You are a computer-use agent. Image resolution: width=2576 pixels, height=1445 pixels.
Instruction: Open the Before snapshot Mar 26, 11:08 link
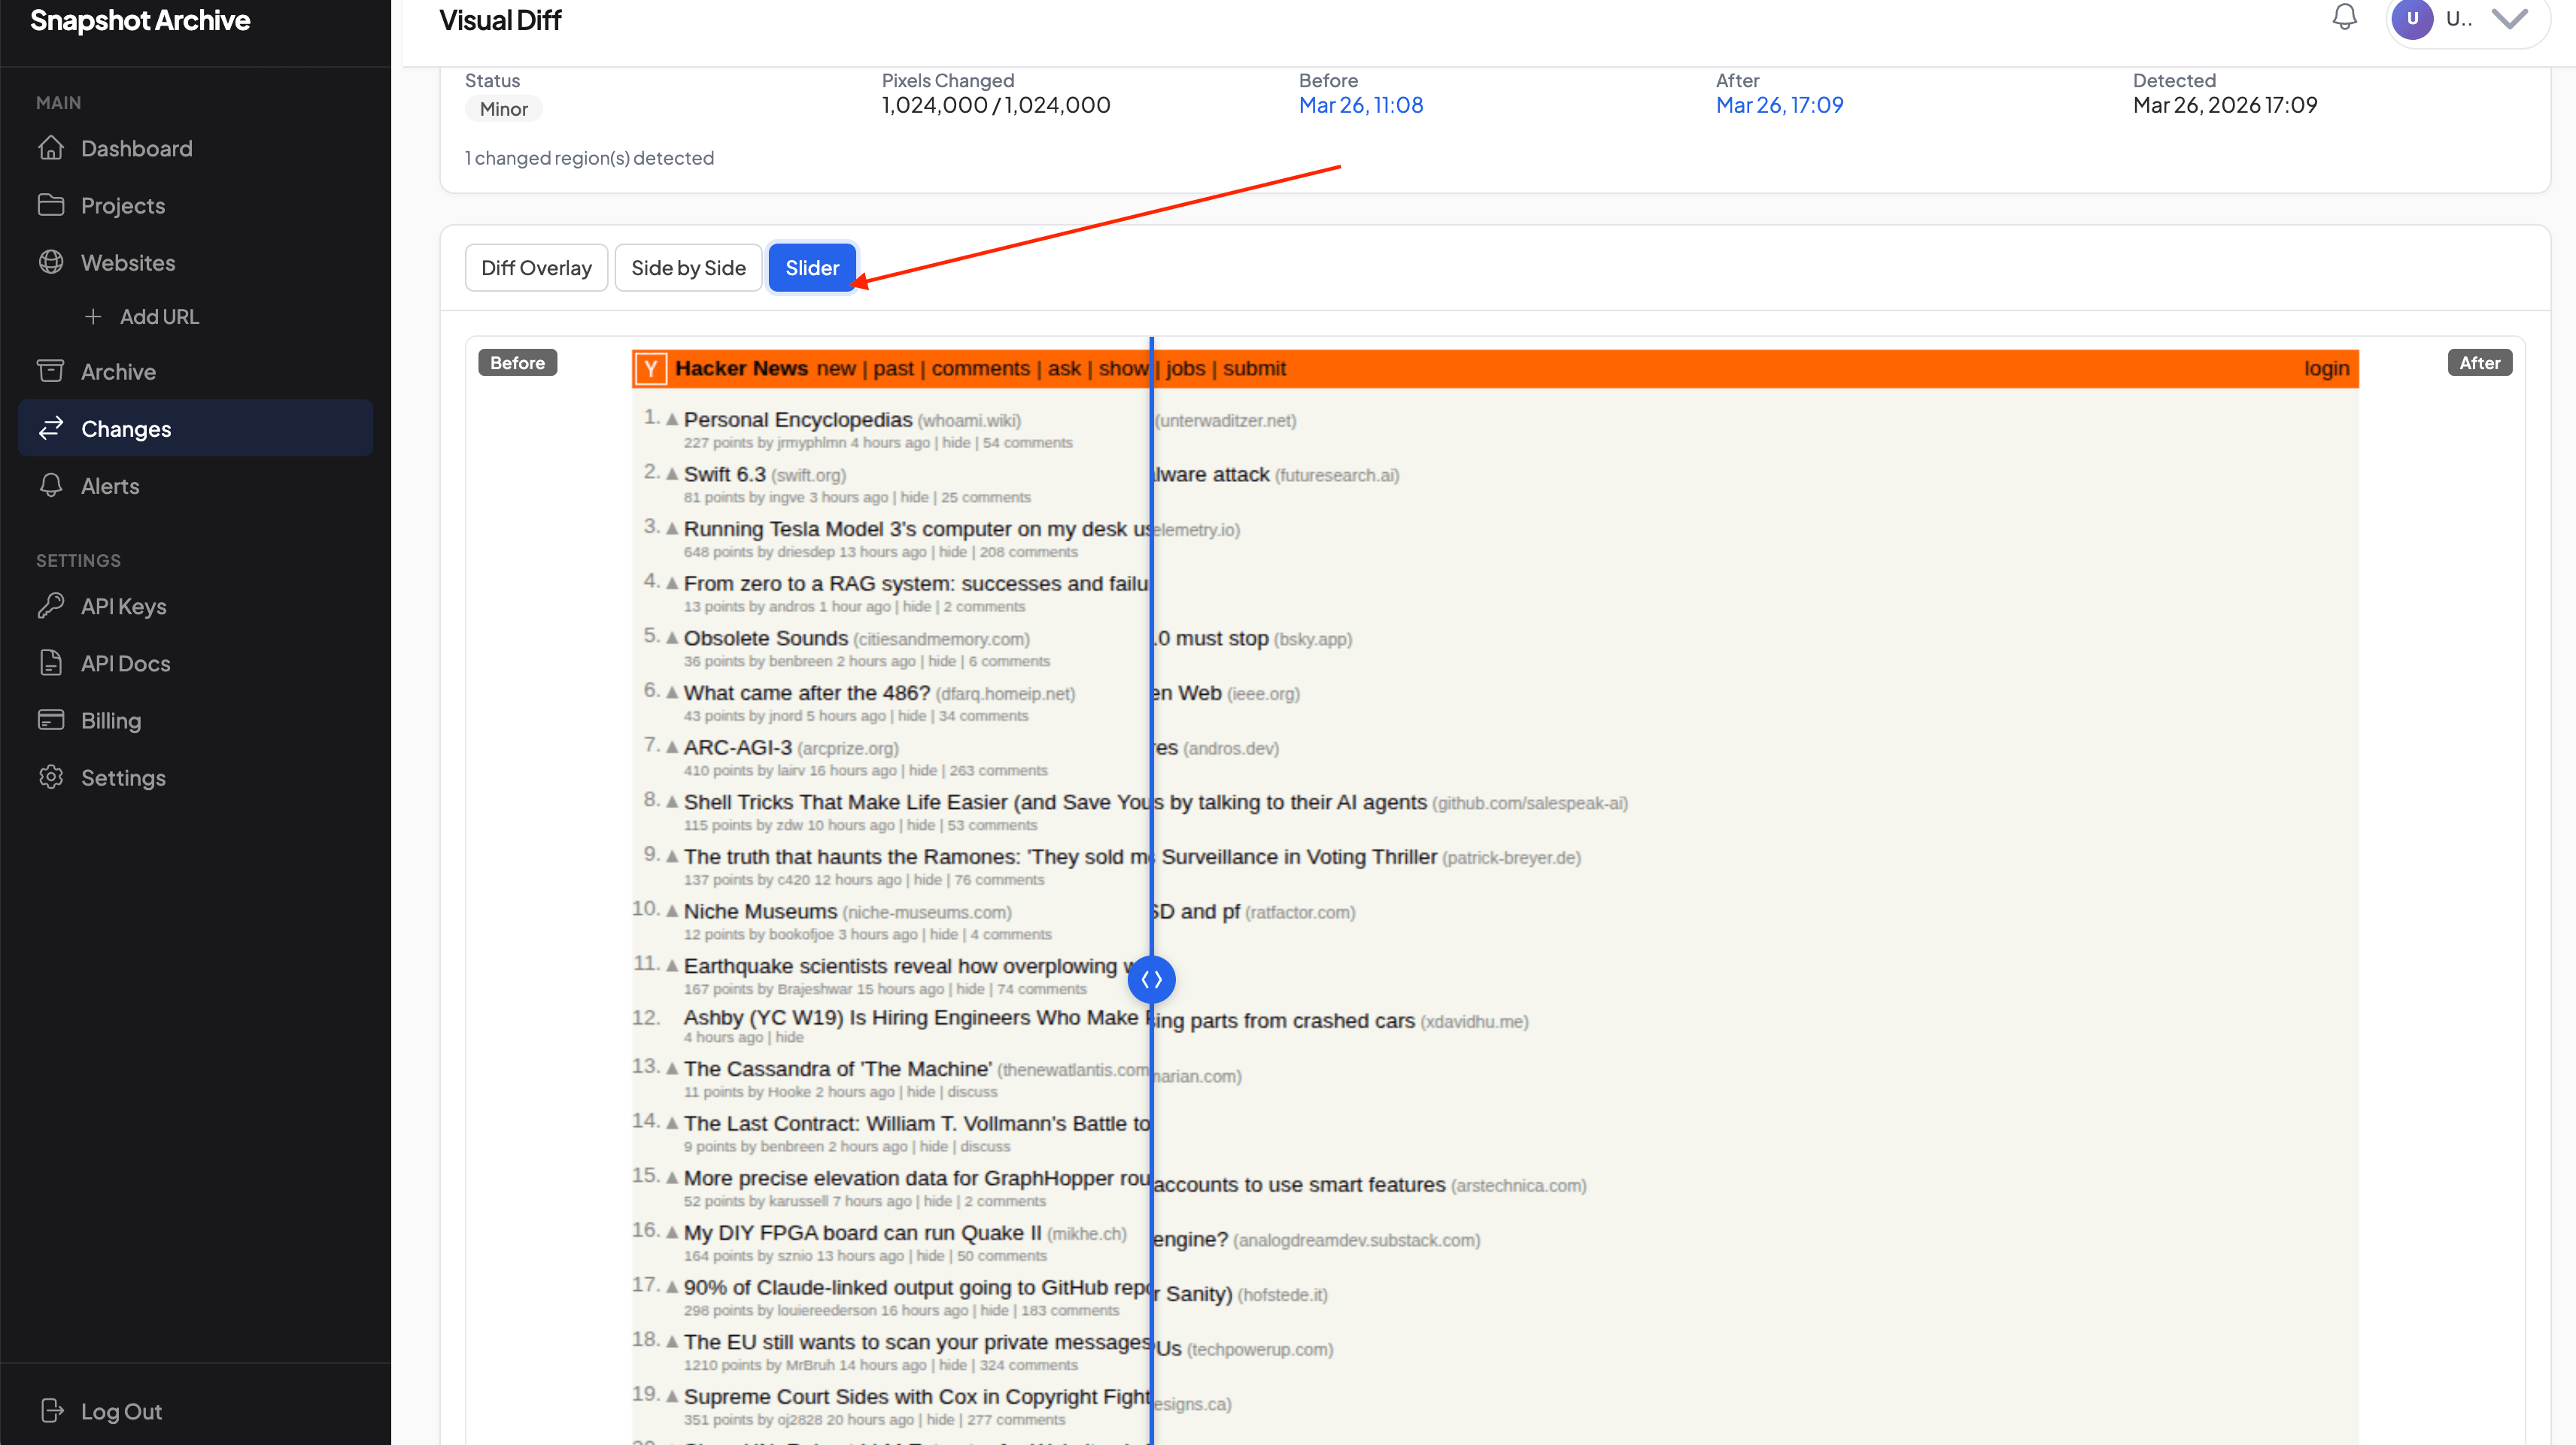pyautogui.click(x=1360, y=105)
